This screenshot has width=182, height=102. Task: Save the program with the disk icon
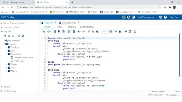[x=55, y=31]
